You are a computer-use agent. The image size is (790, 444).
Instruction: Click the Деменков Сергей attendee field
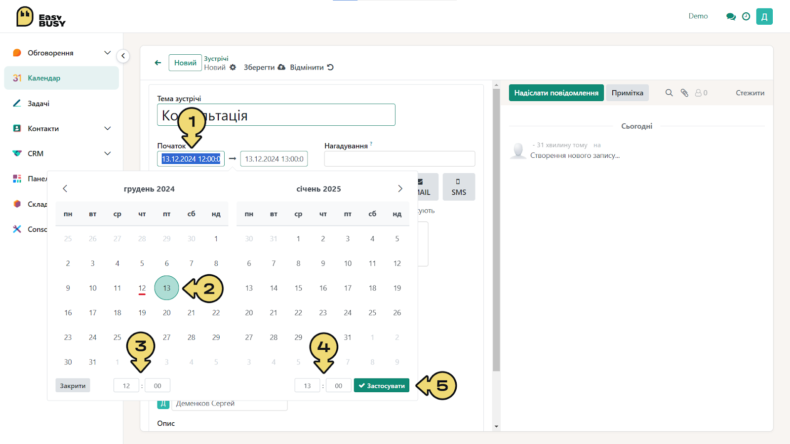(x=229, y=404)
